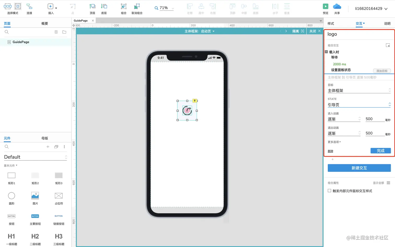
Task: Toggle the 隔离 isolate option
Action: (298, 31)
